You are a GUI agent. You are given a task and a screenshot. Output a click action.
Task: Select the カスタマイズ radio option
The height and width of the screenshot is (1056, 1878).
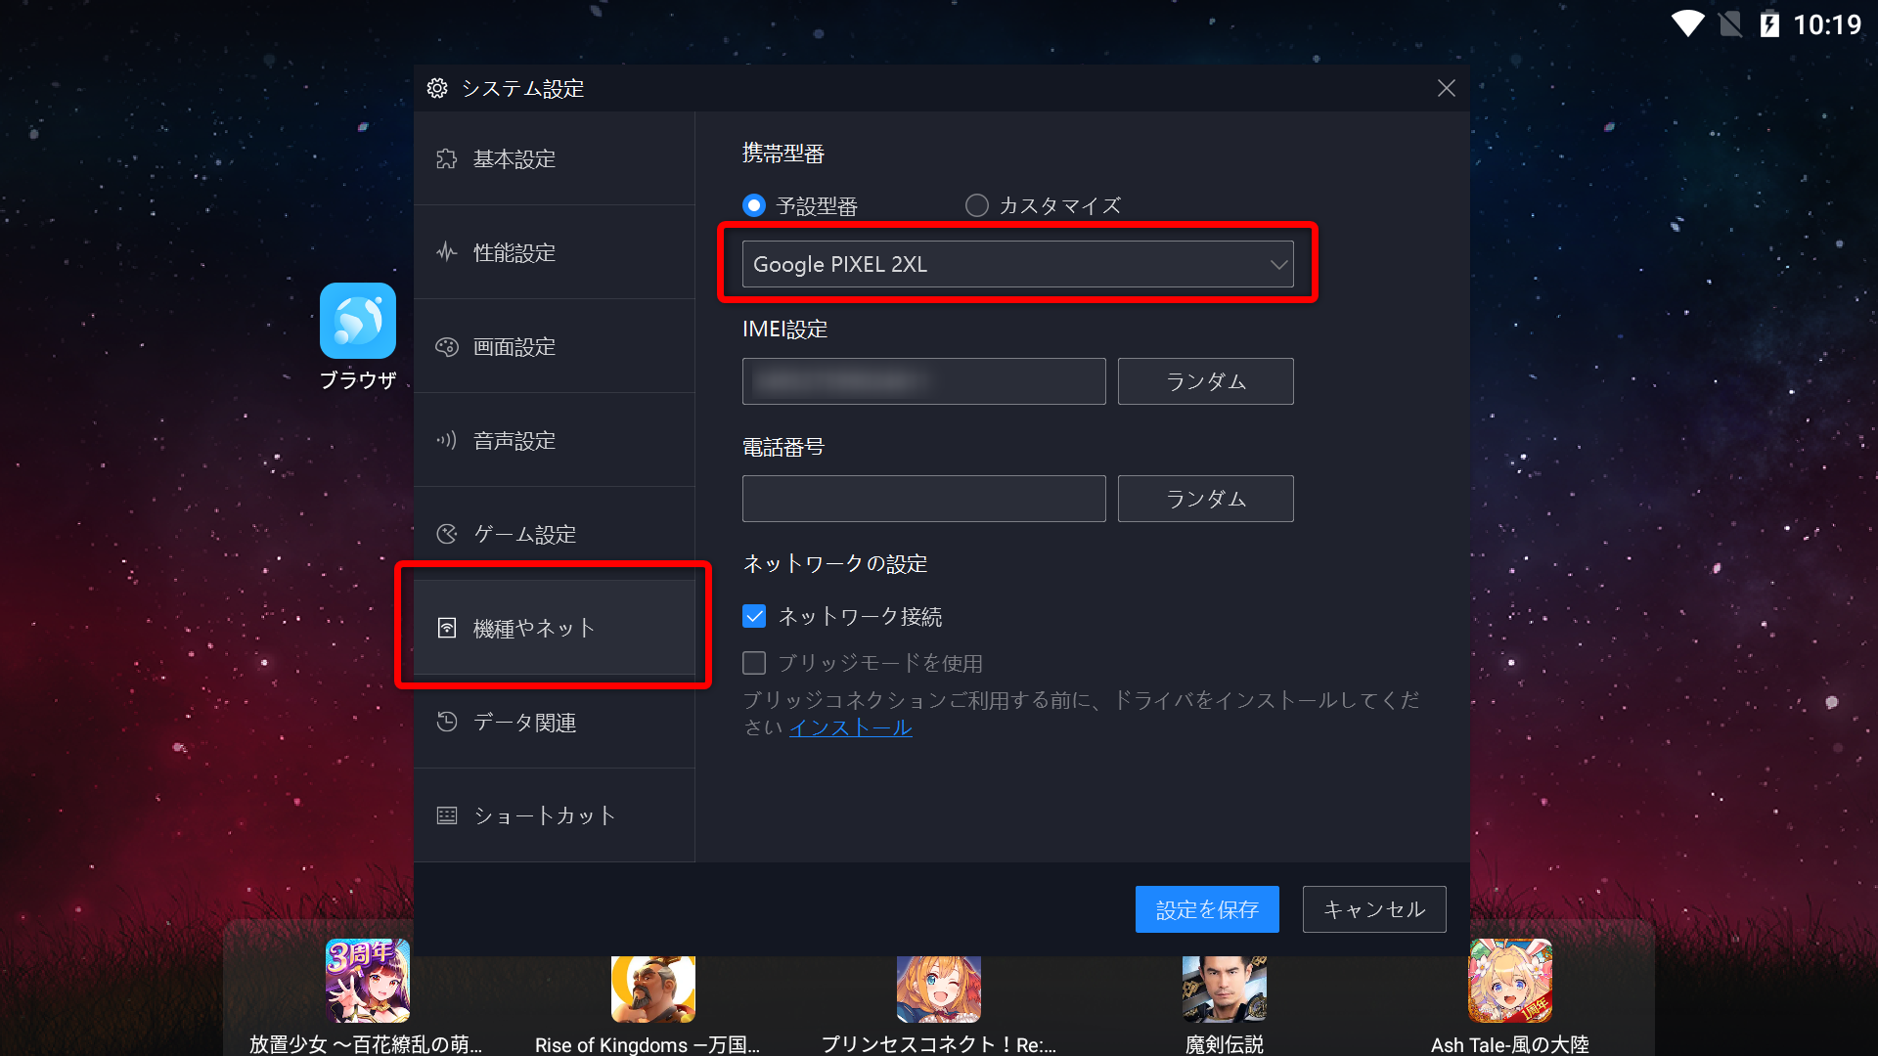pos(976,205)
